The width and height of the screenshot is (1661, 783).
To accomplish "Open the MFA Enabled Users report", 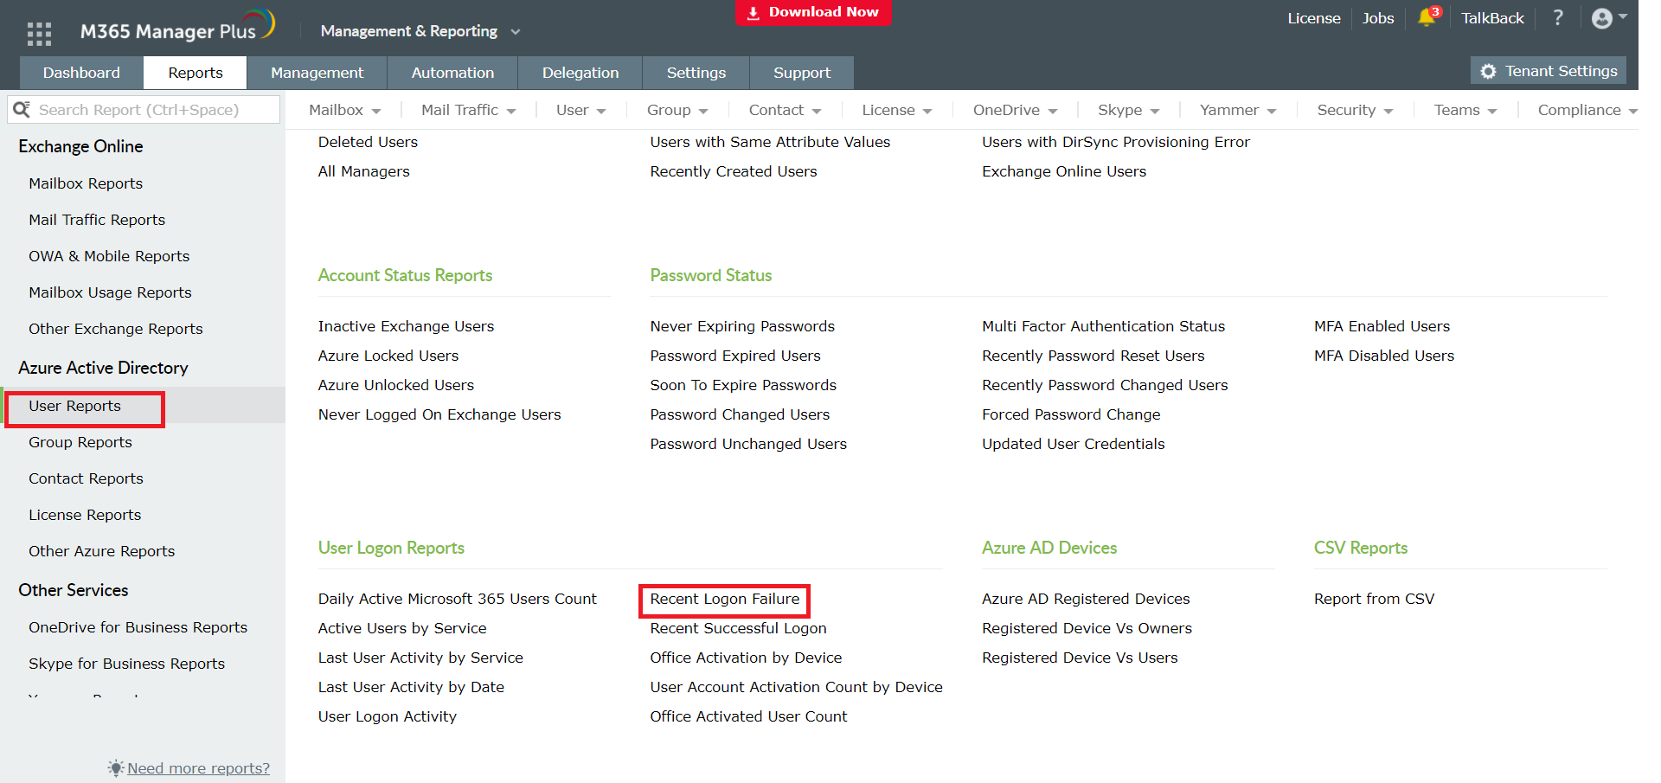I will [x=1381, y=326].
